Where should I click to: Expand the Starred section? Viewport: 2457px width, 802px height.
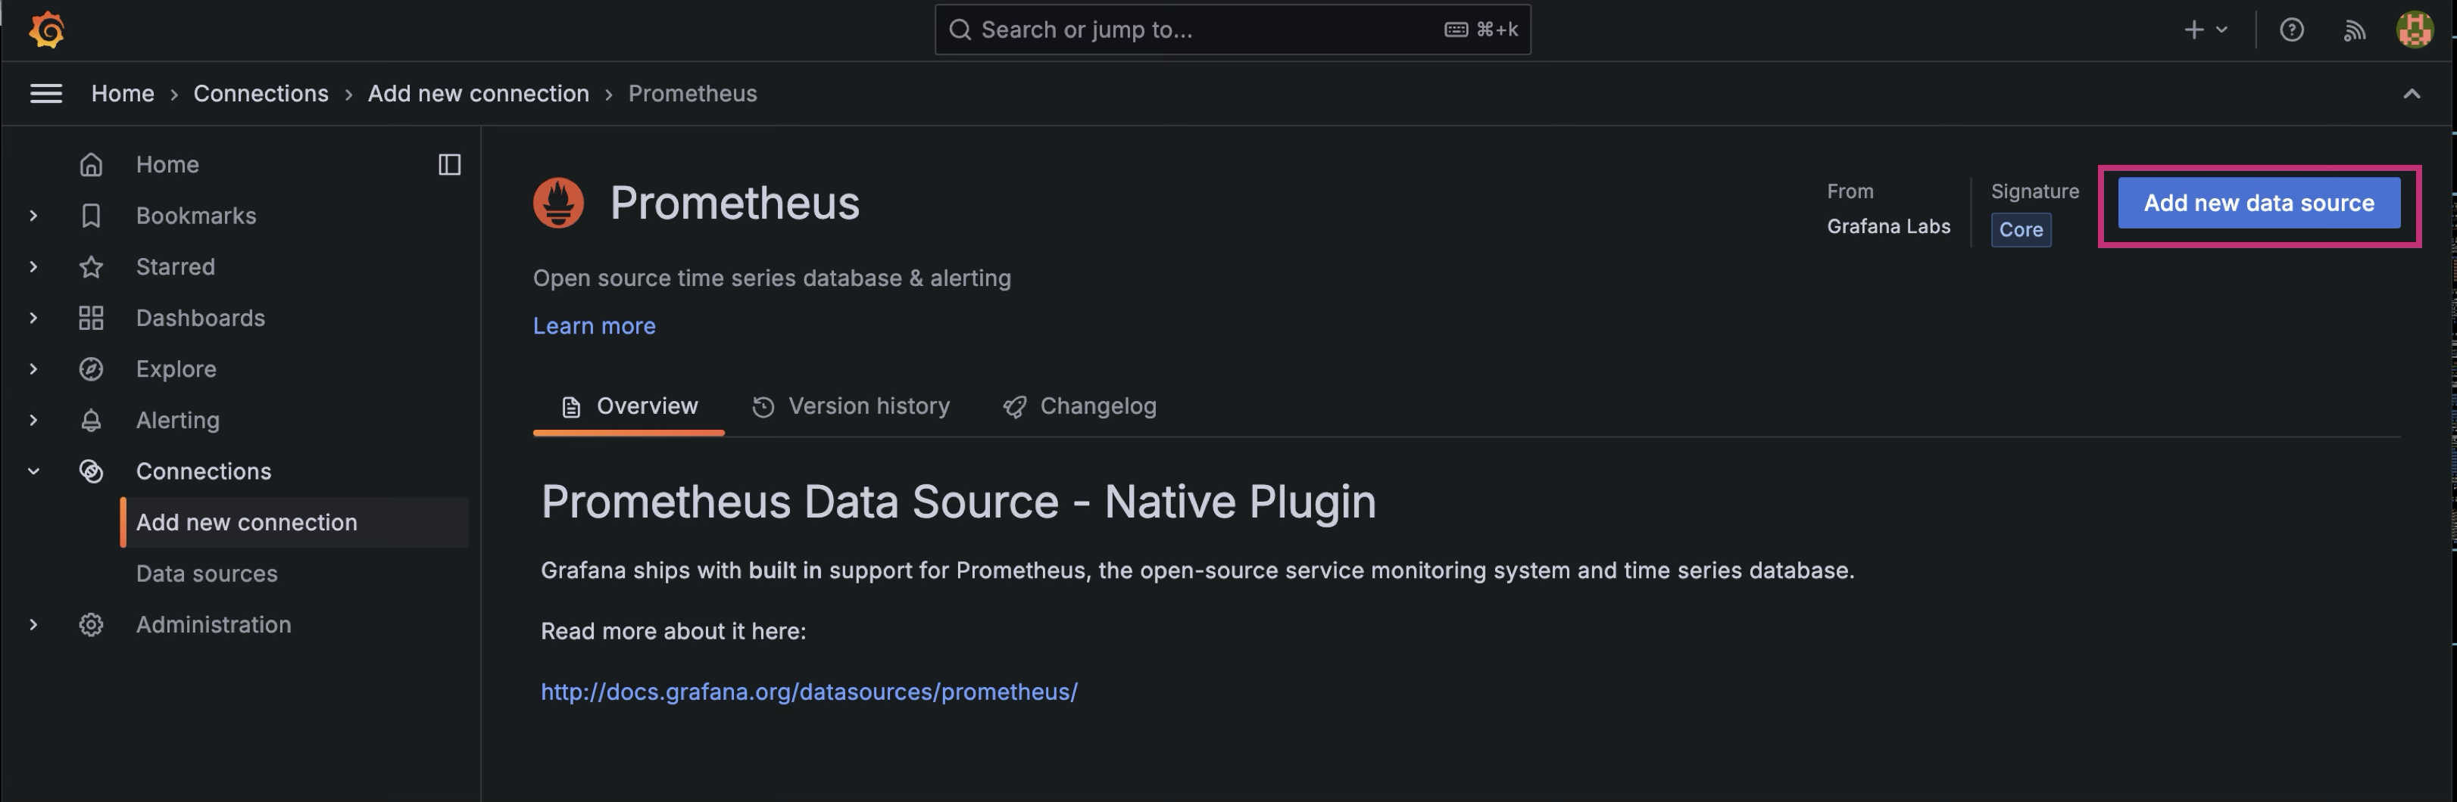[x=33, y=266]
